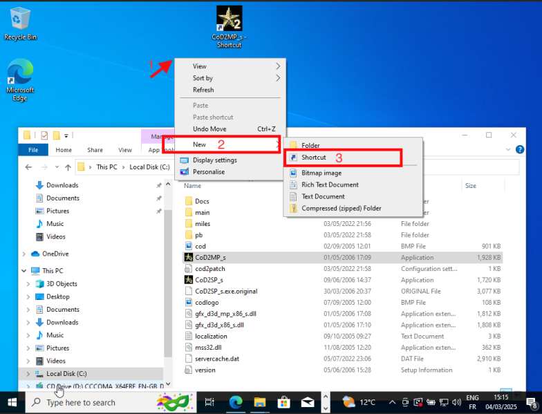Image resolution: width=542 pixels, height=414 pixels.
Task: Open the Mail app in taskbar
Action: click(308, 402)
